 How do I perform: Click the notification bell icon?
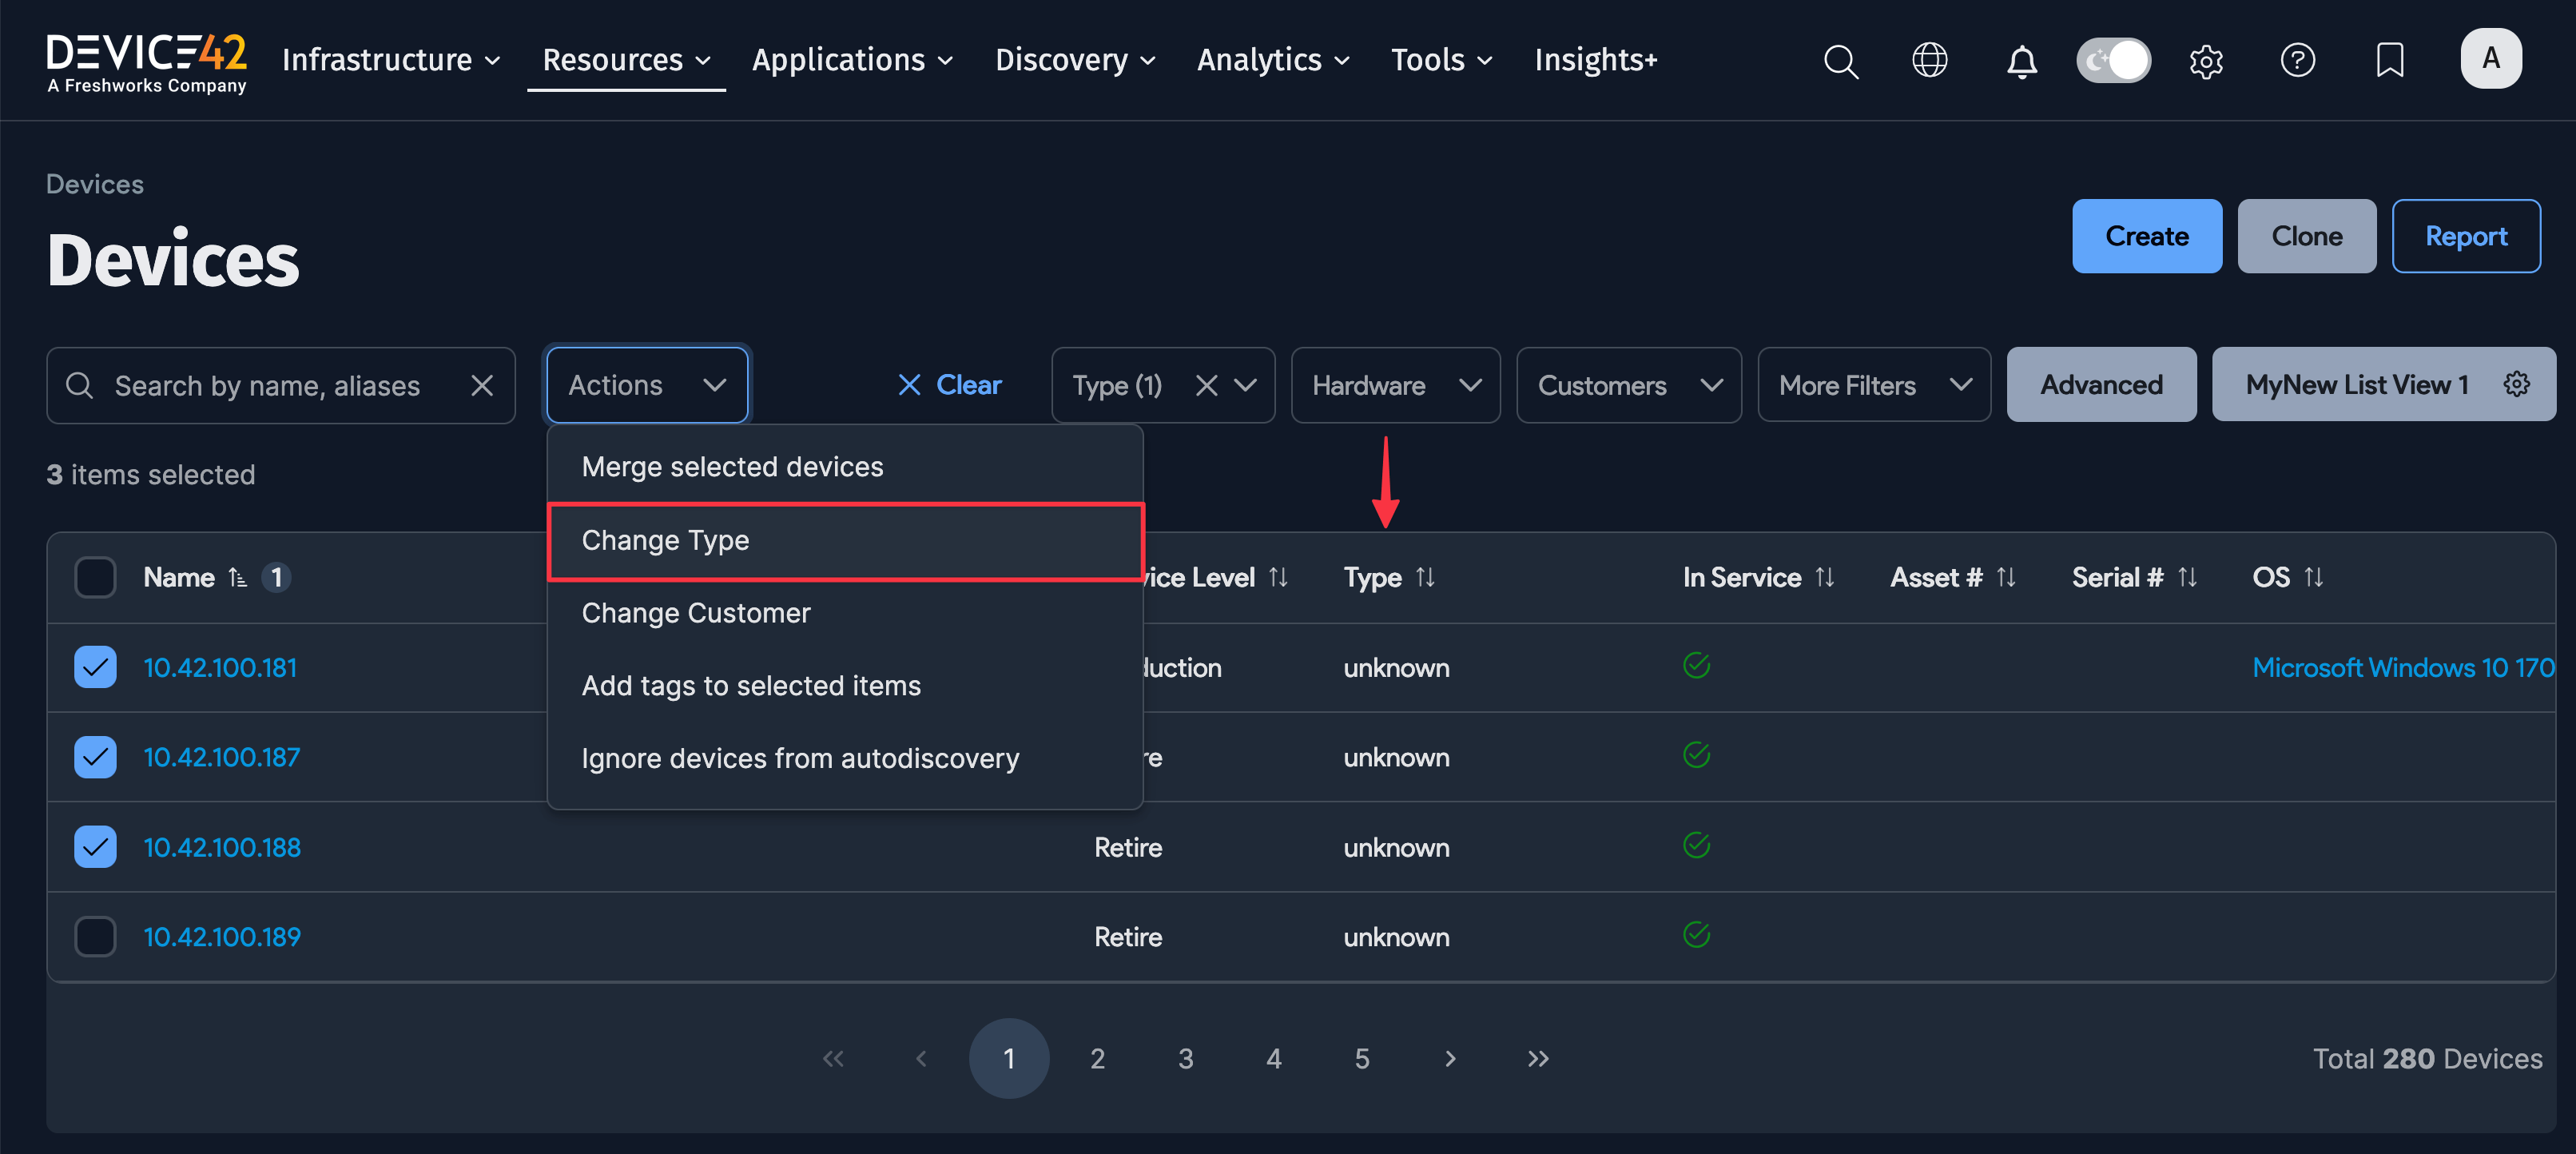(2022, 61)
